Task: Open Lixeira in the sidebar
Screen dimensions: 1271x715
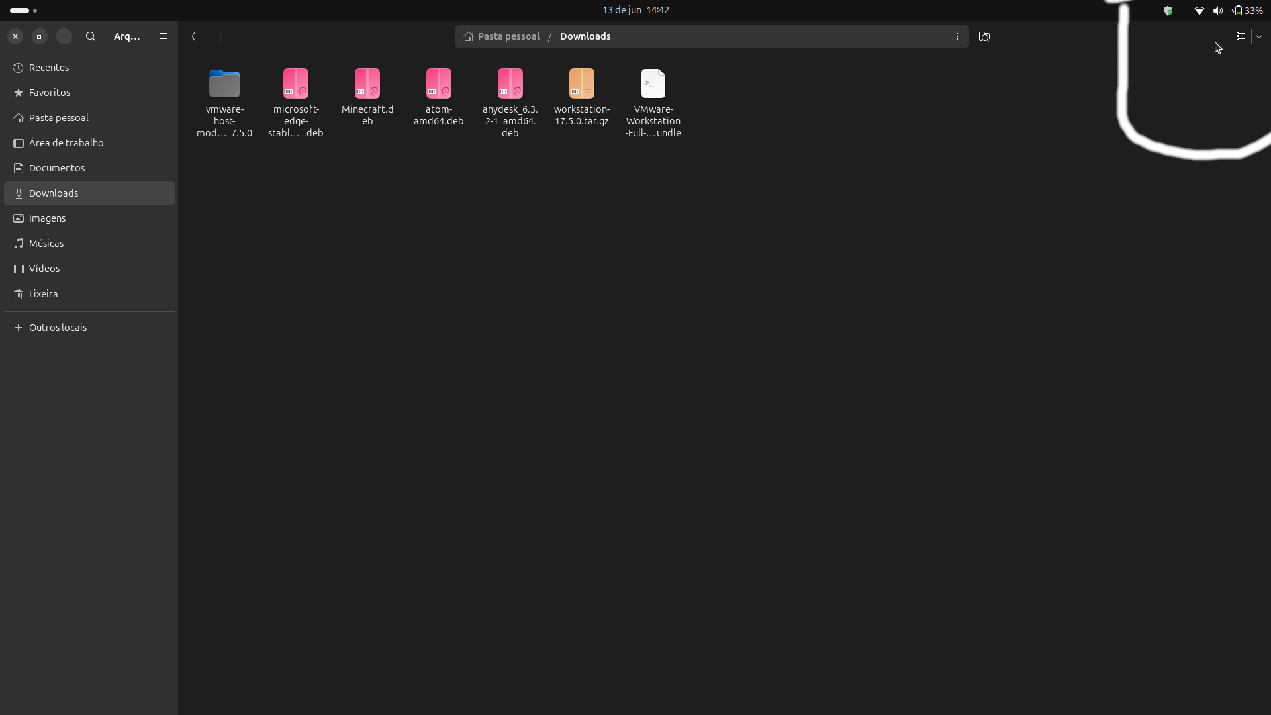Action: 89,294
